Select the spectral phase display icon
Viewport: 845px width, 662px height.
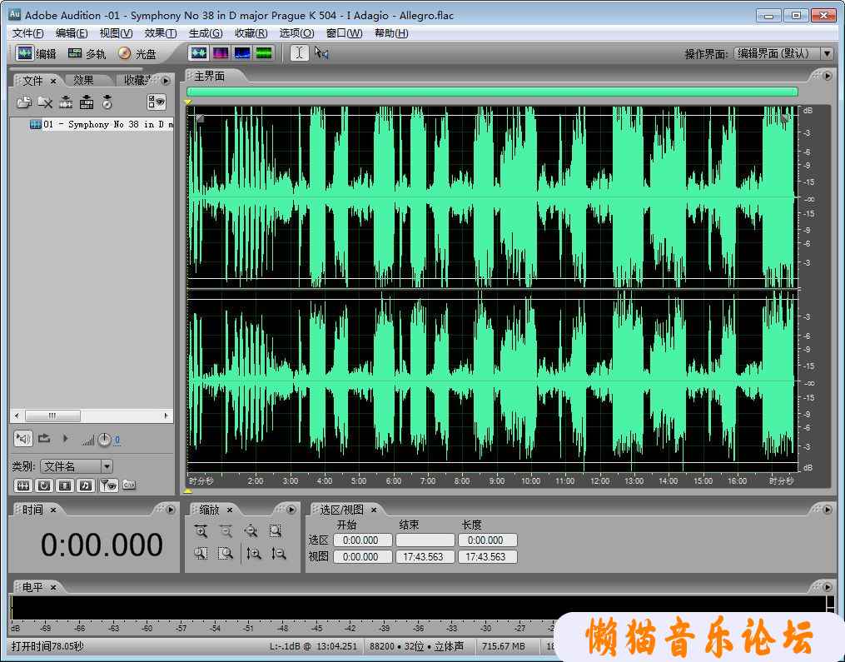264,52
